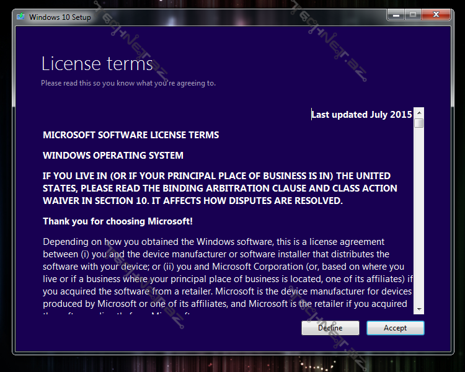
Task: Click the scrollbar up arrow
Action: point(419,113)
